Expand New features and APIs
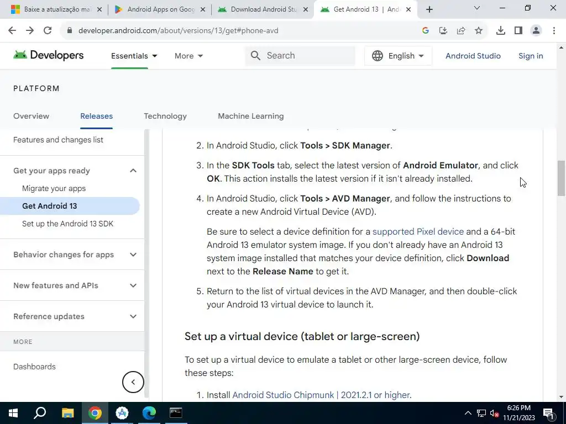 [133, 285]
